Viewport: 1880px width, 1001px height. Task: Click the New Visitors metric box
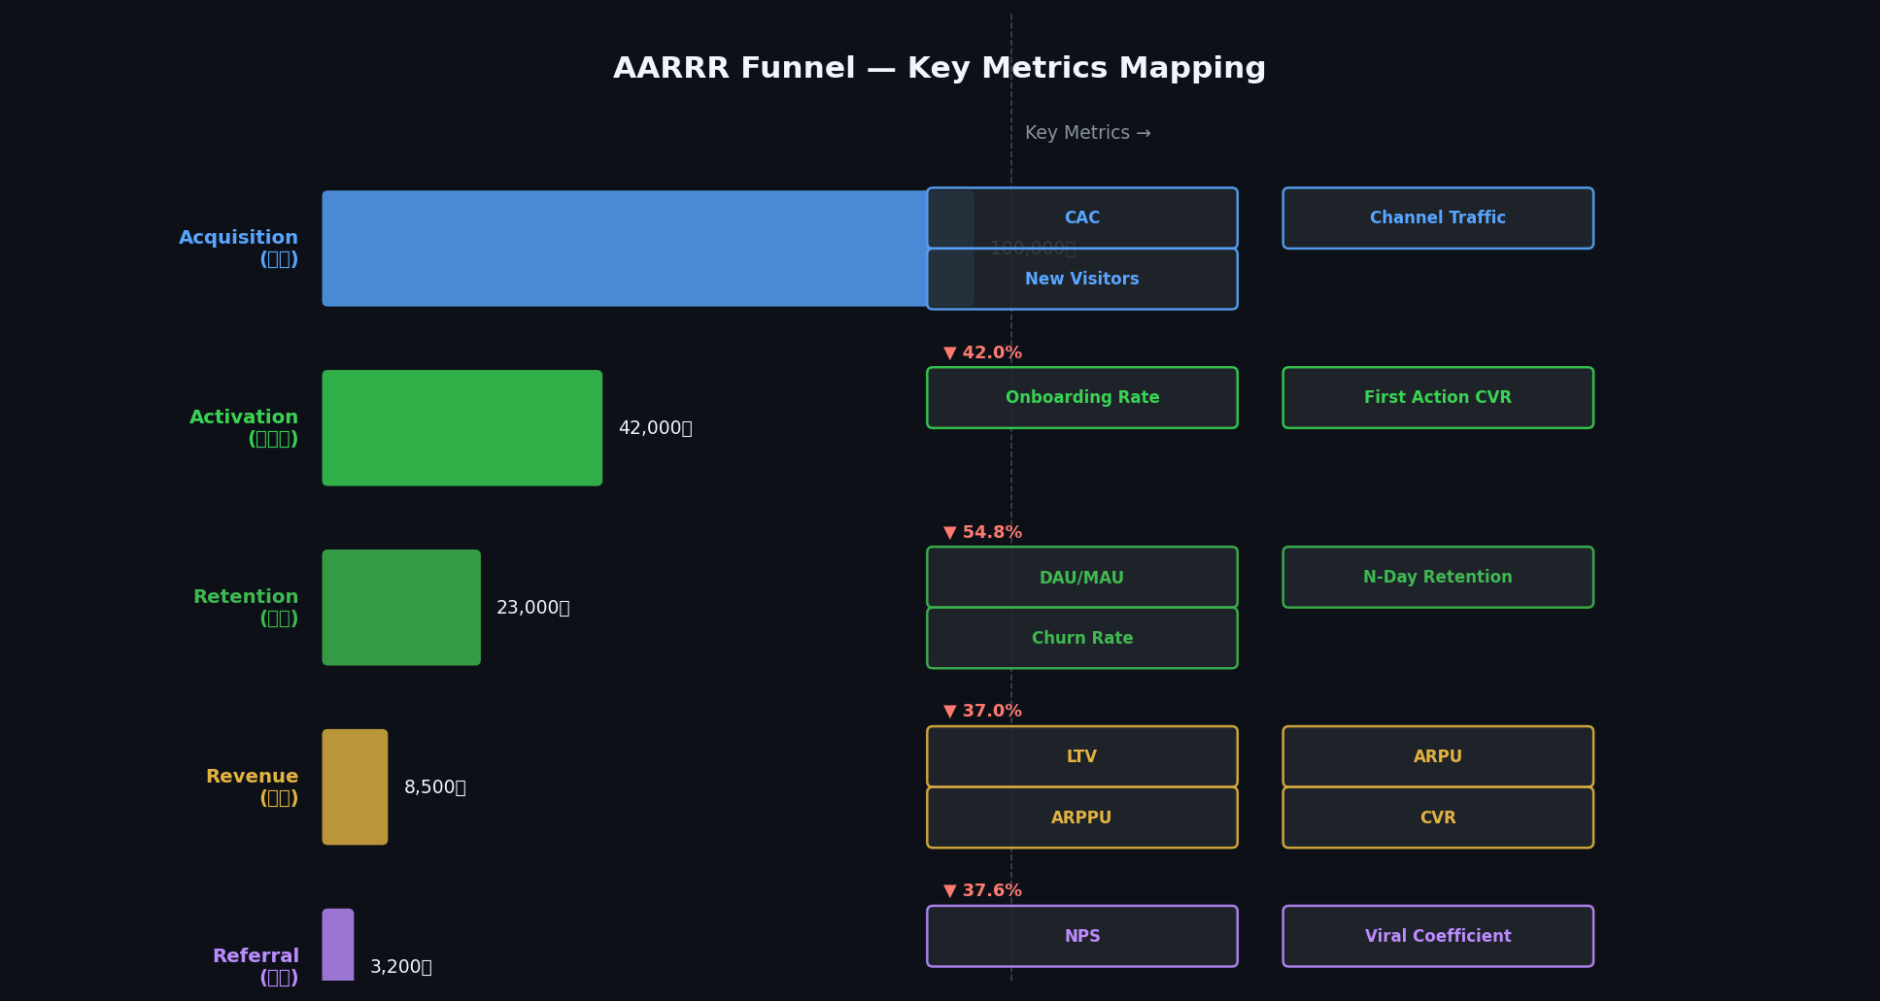click(x=1081, y=280)
